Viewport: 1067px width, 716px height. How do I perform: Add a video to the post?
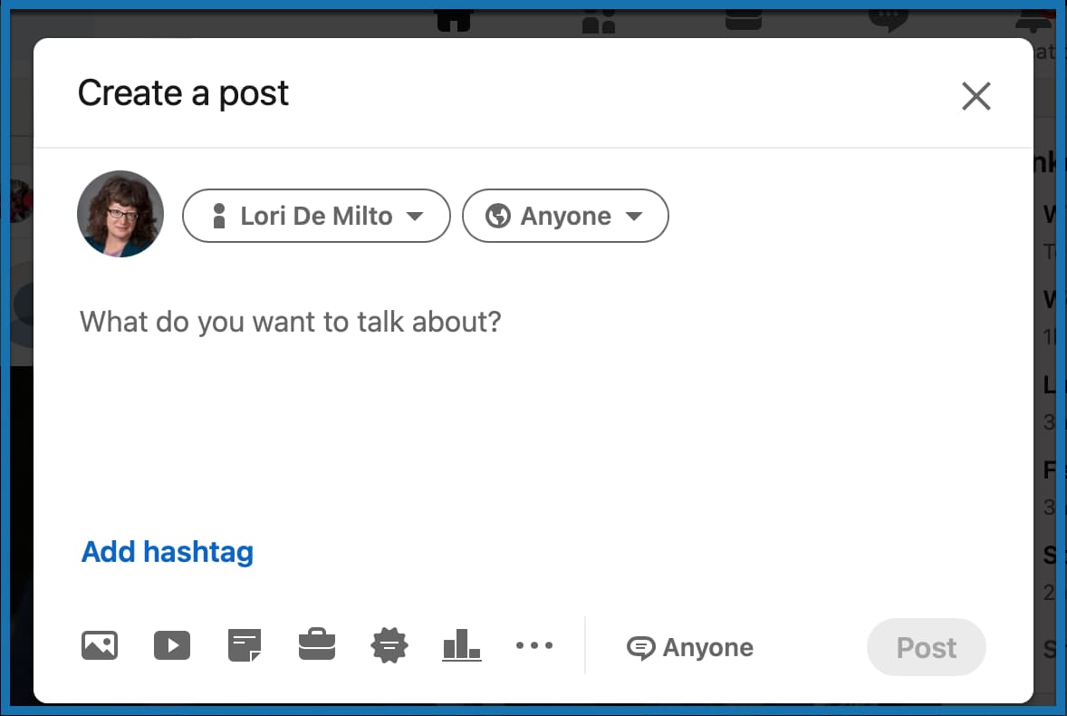pyautogui.click(x=172, y=645)
